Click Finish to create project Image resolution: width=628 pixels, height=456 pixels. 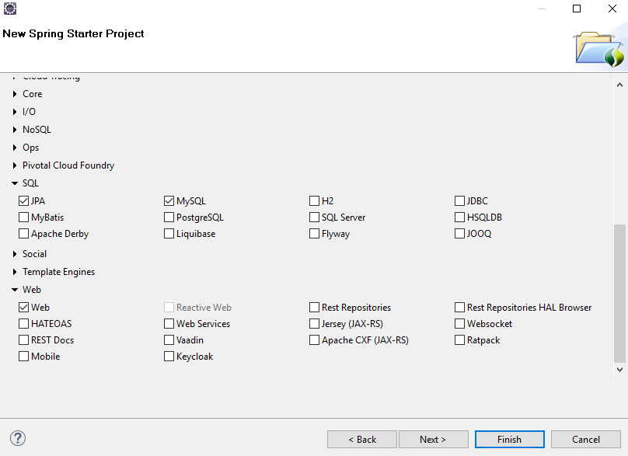point(509,440)
